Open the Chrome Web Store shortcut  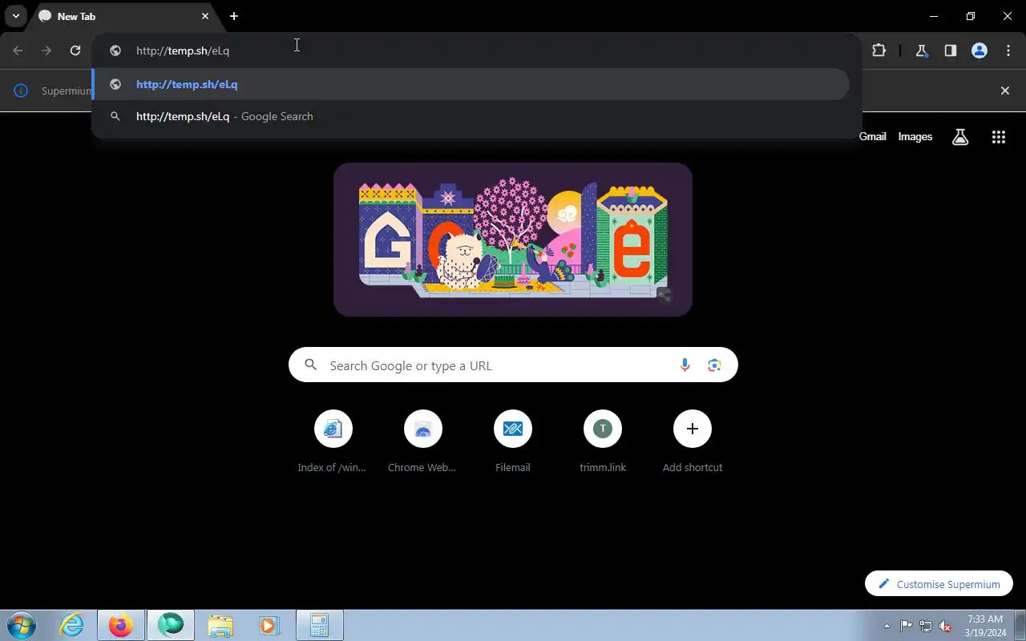pos(422,442)
